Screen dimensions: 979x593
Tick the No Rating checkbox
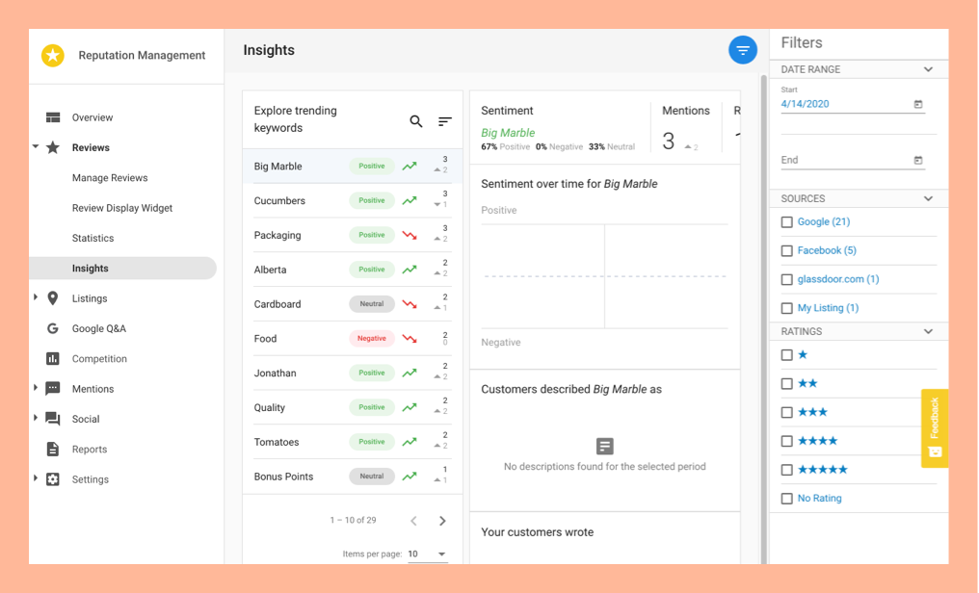click(x=787, y=499)
